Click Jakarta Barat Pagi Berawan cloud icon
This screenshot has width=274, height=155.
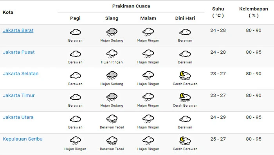tap(75, 32)
